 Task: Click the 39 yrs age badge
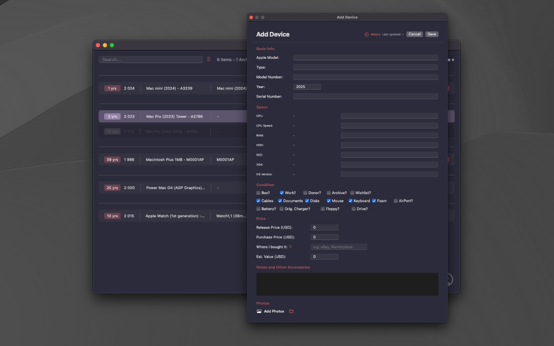pyautogui.click(x=112, y=160)
